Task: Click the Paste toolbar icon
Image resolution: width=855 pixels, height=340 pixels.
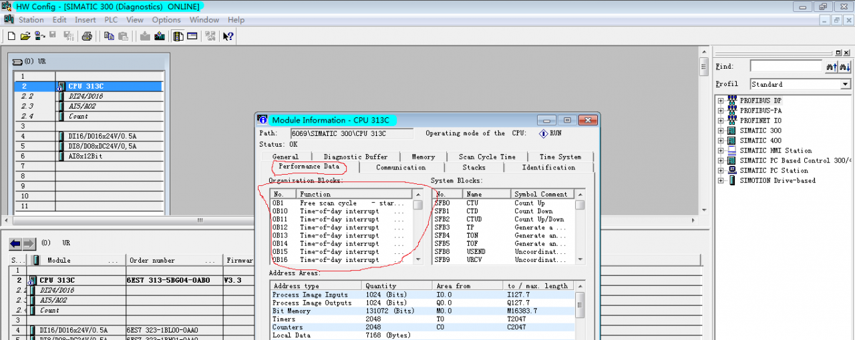Action: tap(123, 36)
